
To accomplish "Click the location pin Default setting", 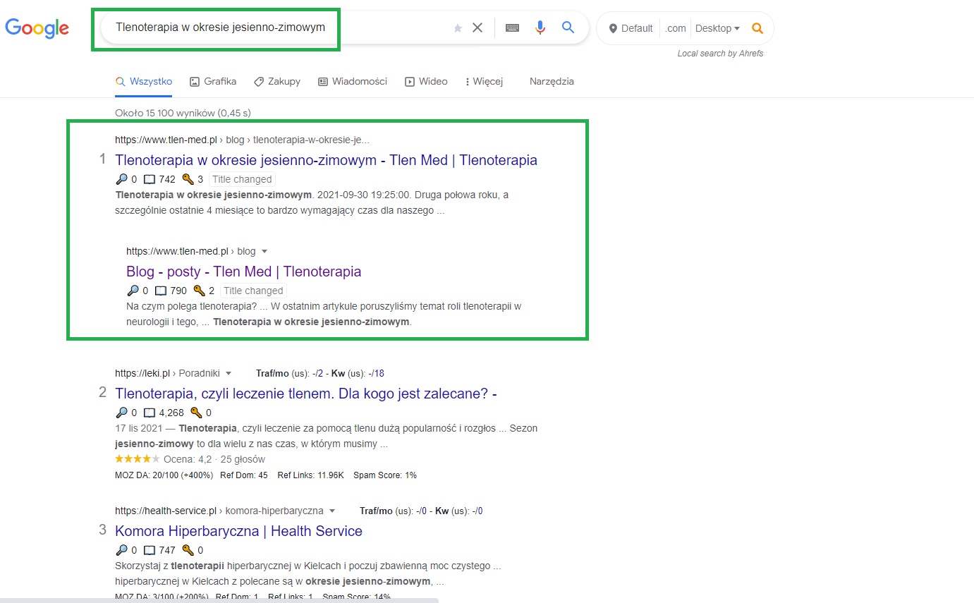I will [x=631, y=28].
